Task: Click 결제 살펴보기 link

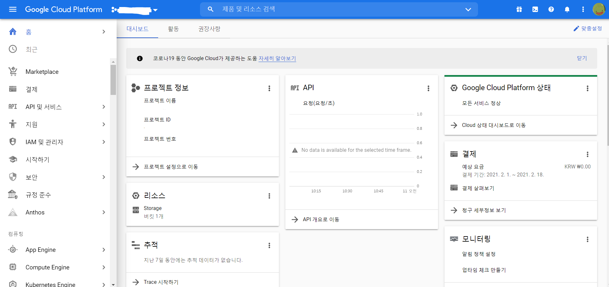Action: (x=478, y=188)
